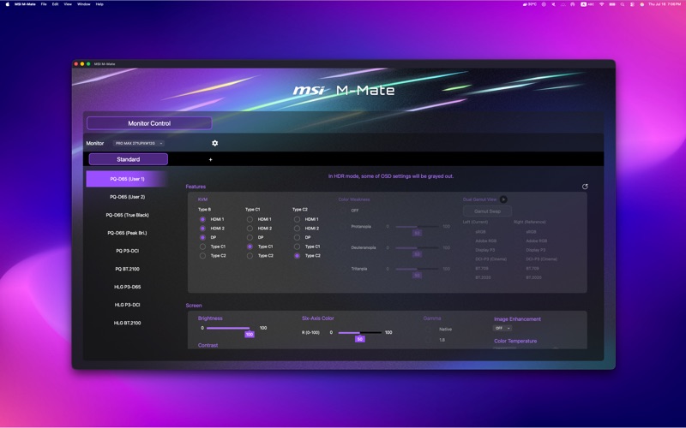Viewport: 686px width, 428px height.
Task: Open the Edit menu
Action: point(55,4)
